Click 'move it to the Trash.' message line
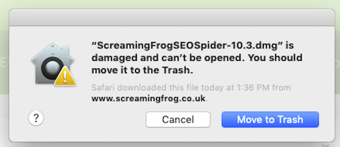This screenshot has height=147, width=340. [x=142, y=70]
